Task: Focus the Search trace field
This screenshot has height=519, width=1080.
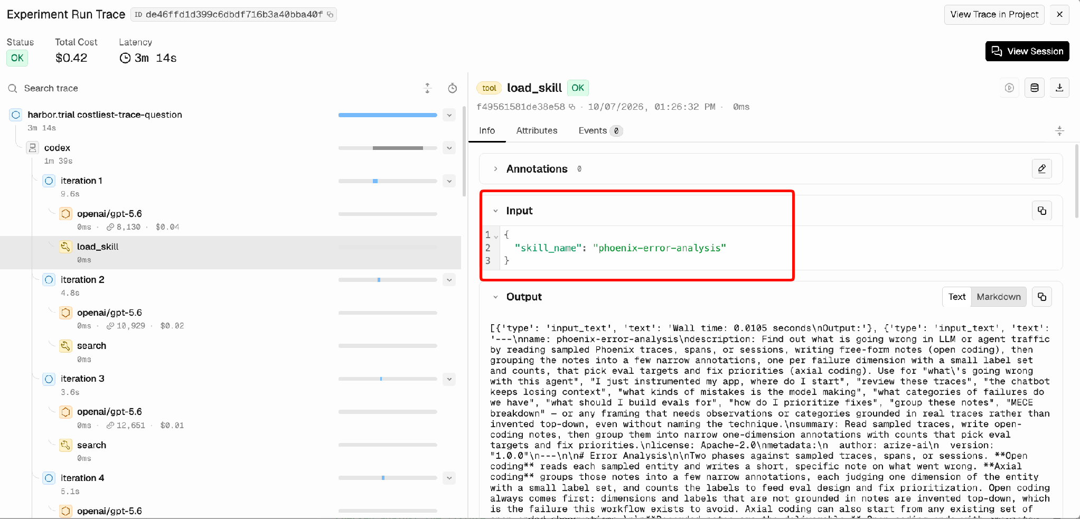Action: coord(211,88)
